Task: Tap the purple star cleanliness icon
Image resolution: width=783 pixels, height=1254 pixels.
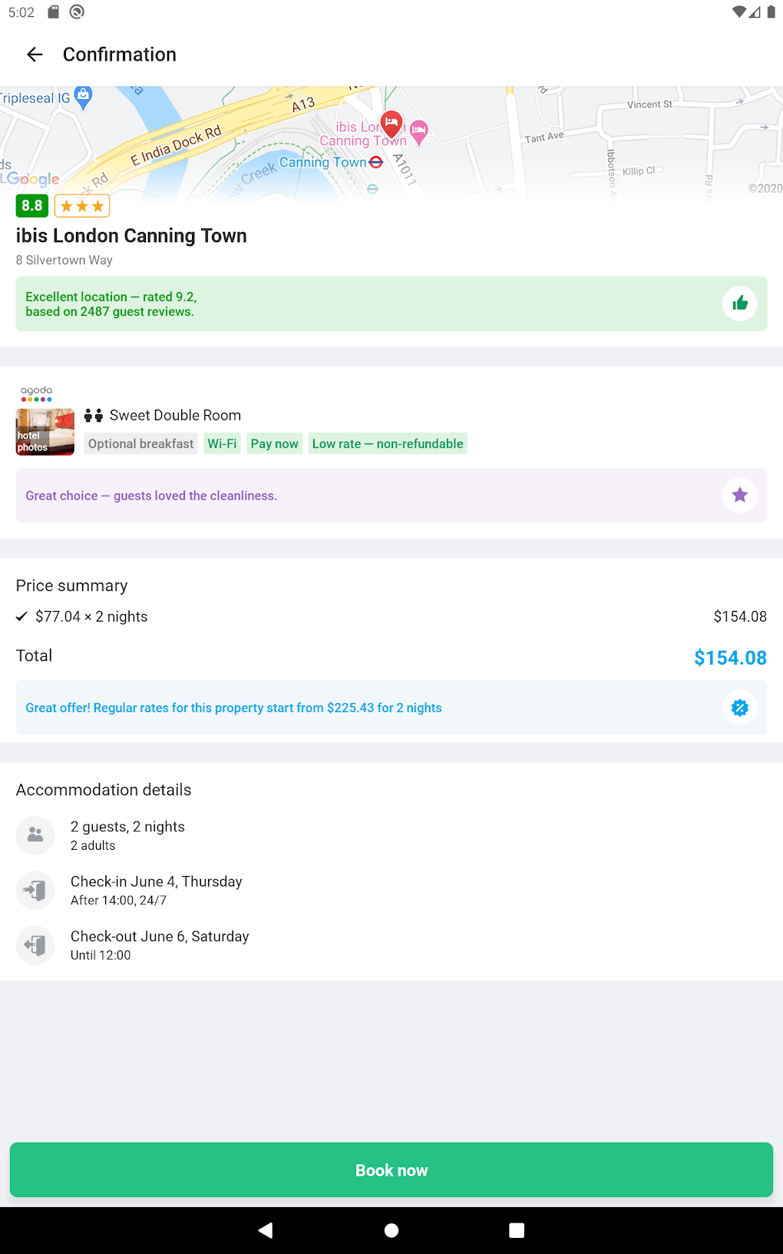Action: tap(739, 495)
